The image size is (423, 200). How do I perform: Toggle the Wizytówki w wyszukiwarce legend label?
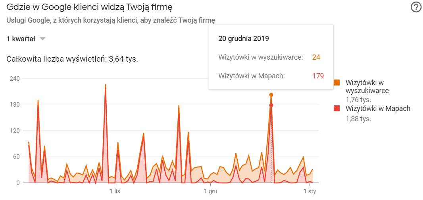pos(367,86)
